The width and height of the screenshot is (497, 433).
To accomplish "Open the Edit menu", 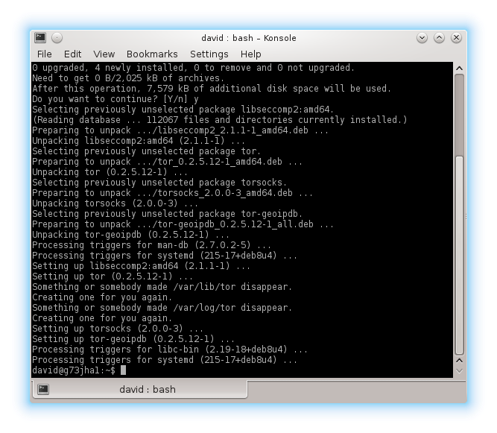I will (x=72, y=54).
